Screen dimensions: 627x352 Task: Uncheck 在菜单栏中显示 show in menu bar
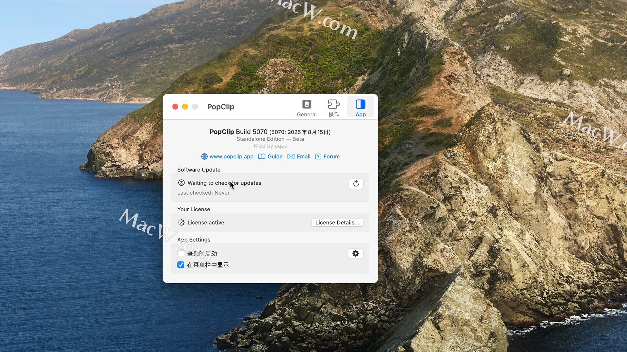click(181, 265)
